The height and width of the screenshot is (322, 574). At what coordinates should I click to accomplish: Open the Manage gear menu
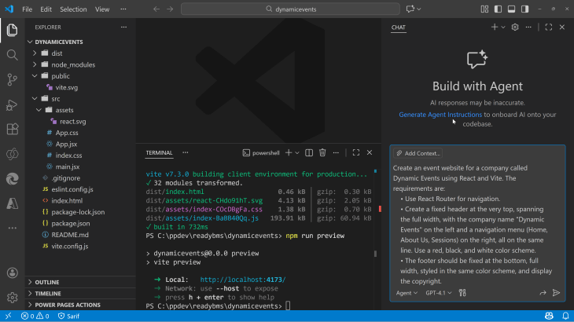click(x=12, y=297)
